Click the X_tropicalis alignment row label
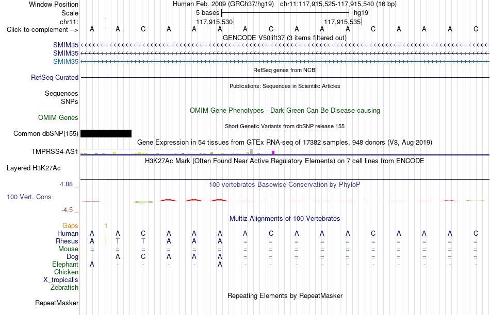The height and width of the screenshot is (315, 490). 61,280
